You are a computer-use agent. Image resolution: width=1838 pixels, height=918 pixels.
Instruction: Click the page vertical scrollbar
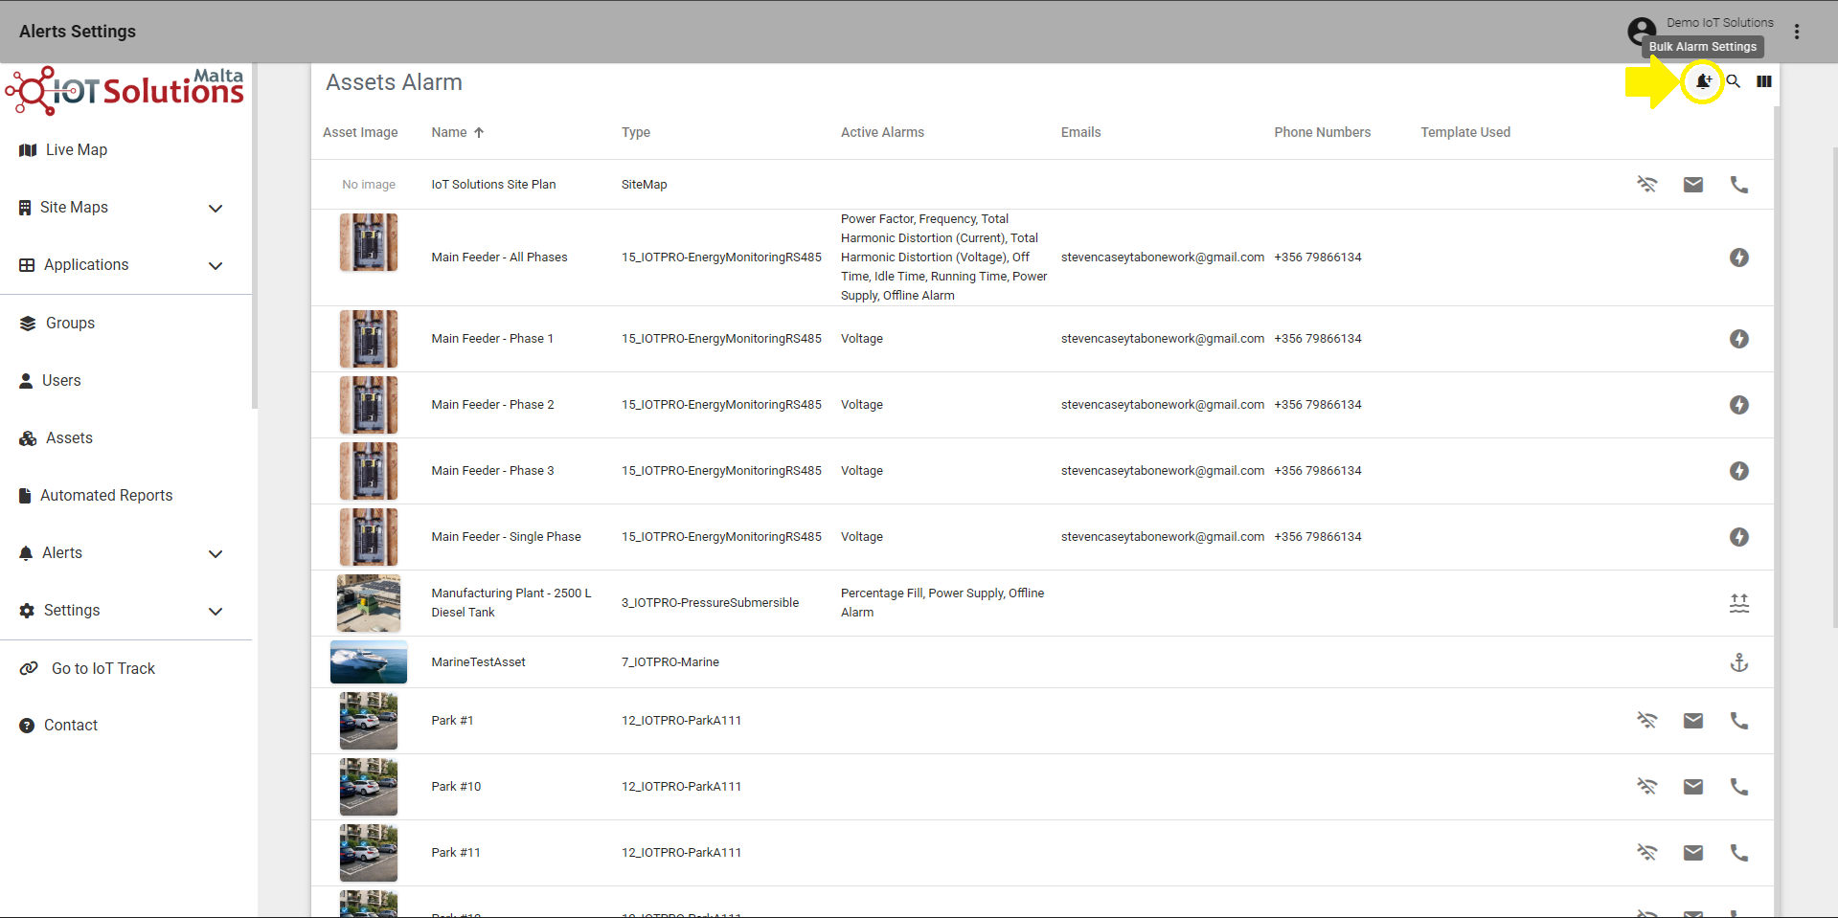pyautogui.click(x=1834, y=388)
